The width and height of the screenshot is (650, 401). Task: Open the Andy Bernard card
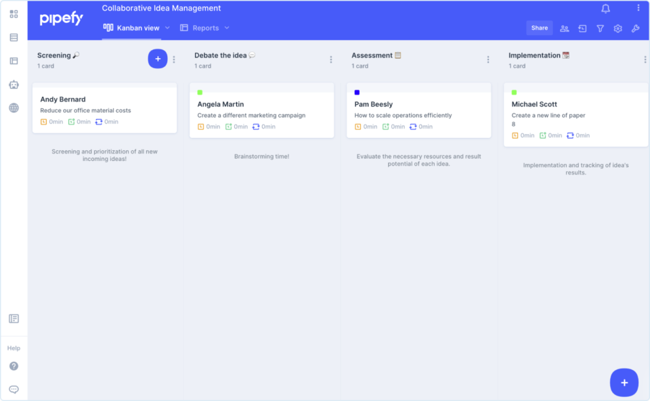(104, 108)
